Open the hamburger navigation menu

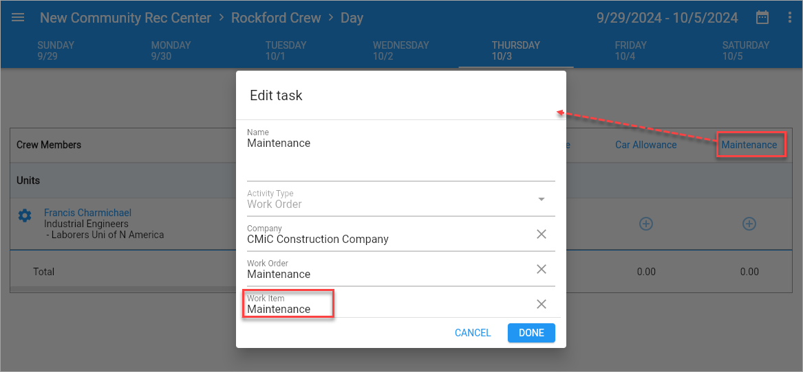point(18,18)
